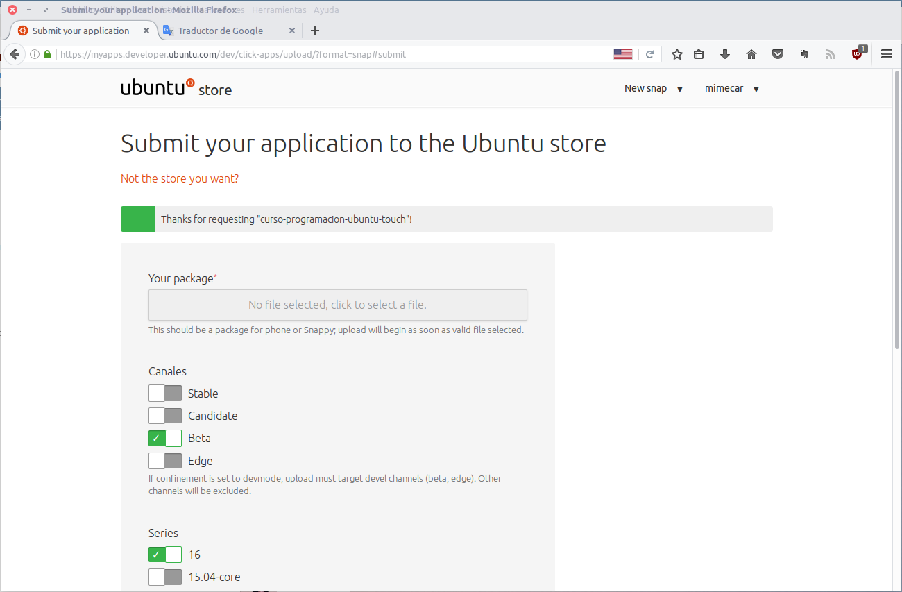Viewport: 902px width, 592px height.
Task: Save page to Pocket icon
Action: coord(778,54)
